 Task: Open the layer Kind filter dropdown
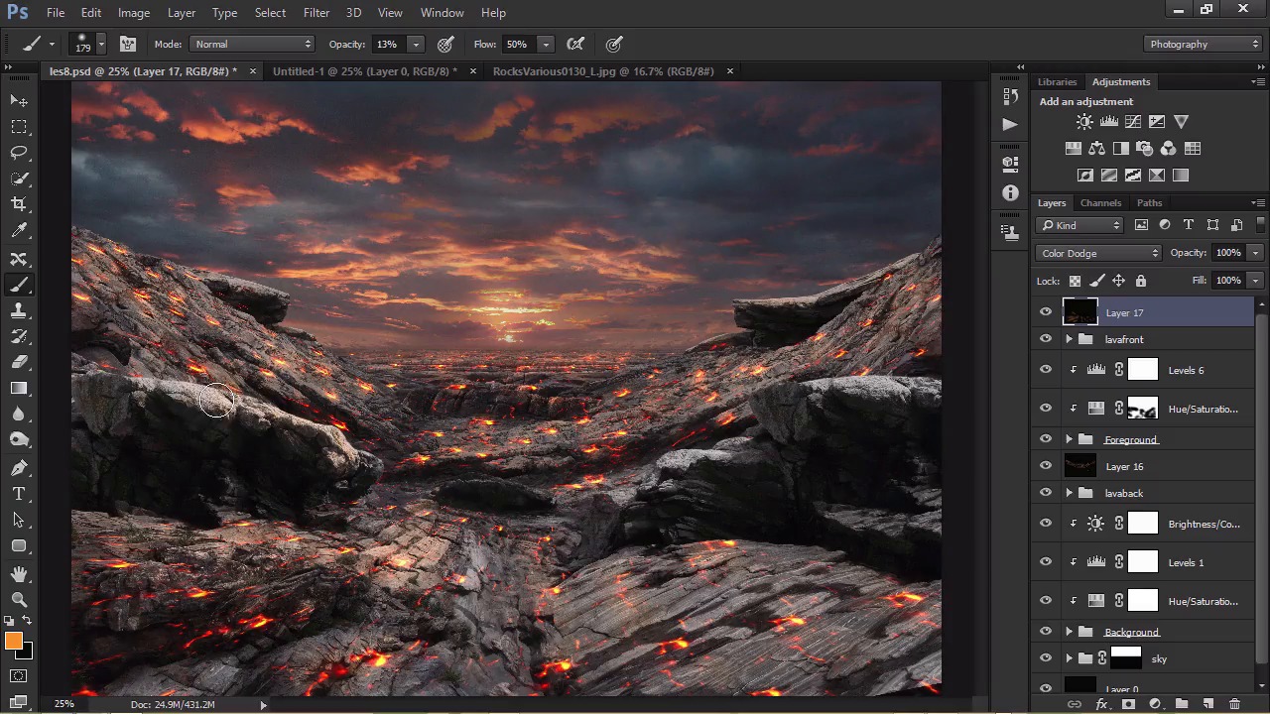tap(1080, 225)
